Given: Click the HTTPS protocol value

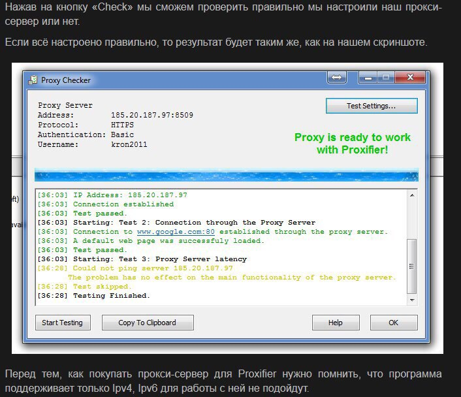Looking at the screenshot, I should pos(122,125).
